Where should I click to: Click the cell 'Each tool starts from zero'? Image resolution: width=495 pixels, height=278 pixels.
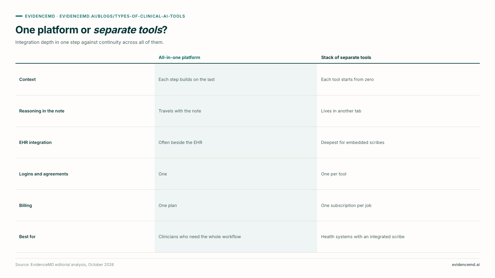tap(347, 79)
